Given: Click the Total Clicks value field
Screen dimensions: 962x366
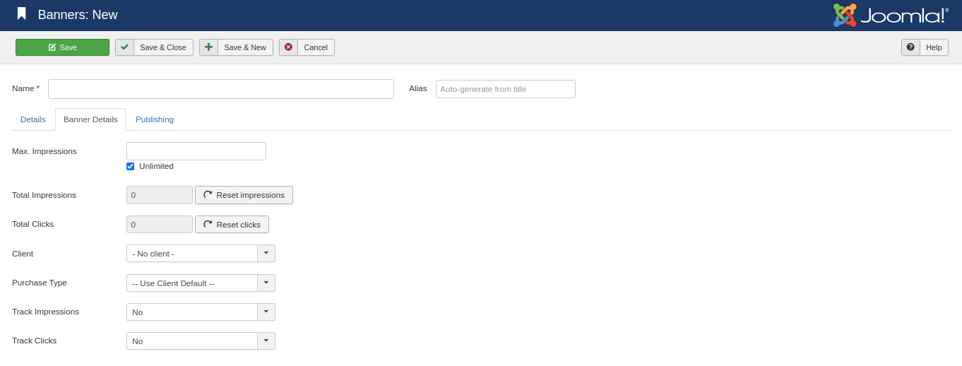Looking at the screenshot, I should tap(160, 225).
